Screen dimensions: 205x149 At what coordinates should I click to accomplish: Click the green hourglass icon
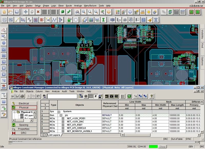(104, 20)
